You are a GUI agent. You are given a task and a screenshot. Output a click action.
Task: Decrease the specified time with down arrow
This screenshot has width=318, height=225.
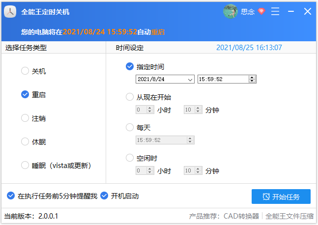click(252, 81)
